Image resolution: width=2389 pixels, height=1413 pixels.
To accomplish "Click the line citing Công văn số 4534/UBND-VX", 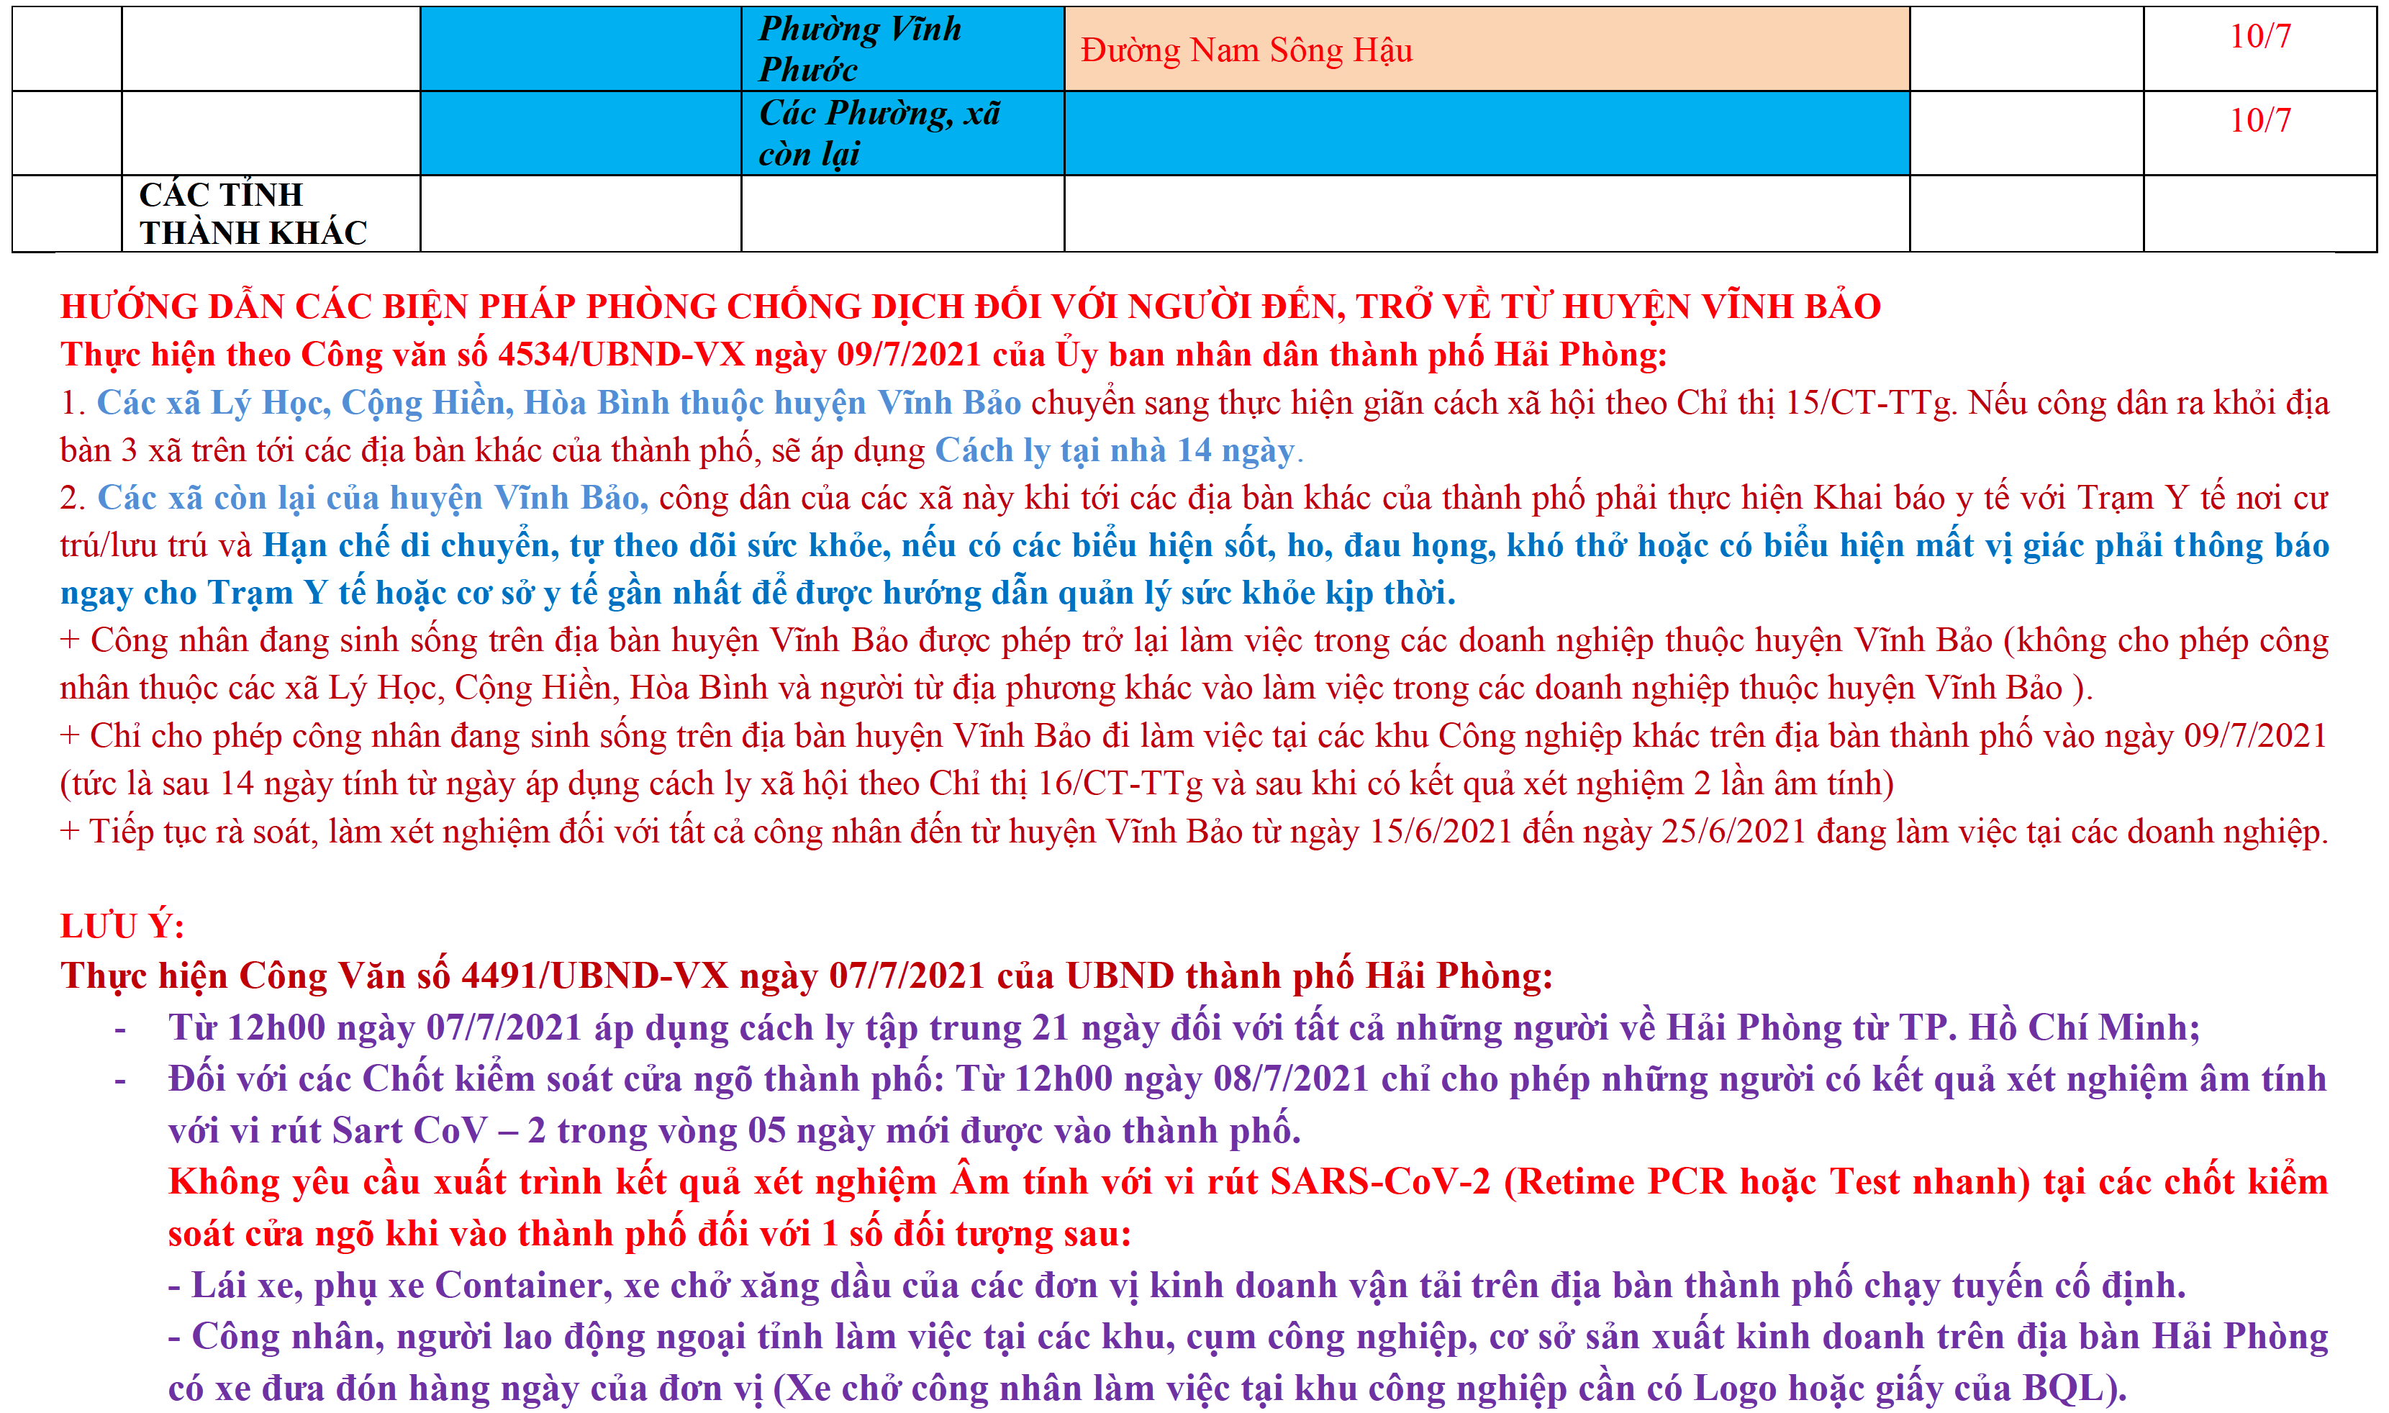I will (863, 354).
